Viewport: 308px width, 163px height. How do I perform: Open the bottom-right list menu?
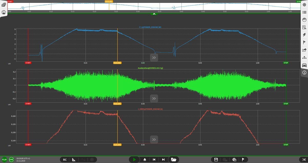[304, 160]
